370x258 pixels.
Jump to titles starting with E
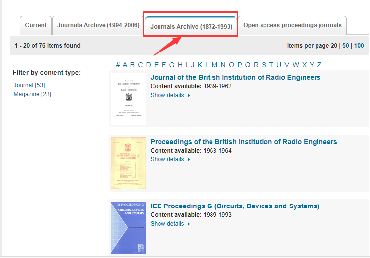156,65
